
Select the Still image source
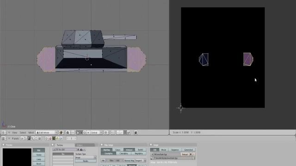point(154,150)
